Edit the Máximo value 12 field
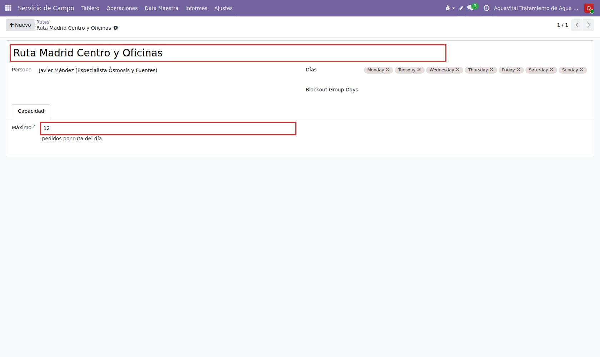The image size is (600, 357). point(168,129)
